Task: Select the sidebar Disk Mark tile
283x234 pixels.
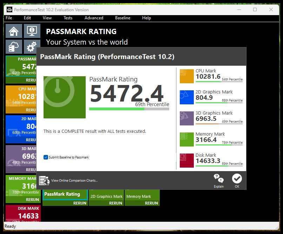Action: tap(23, 213)
